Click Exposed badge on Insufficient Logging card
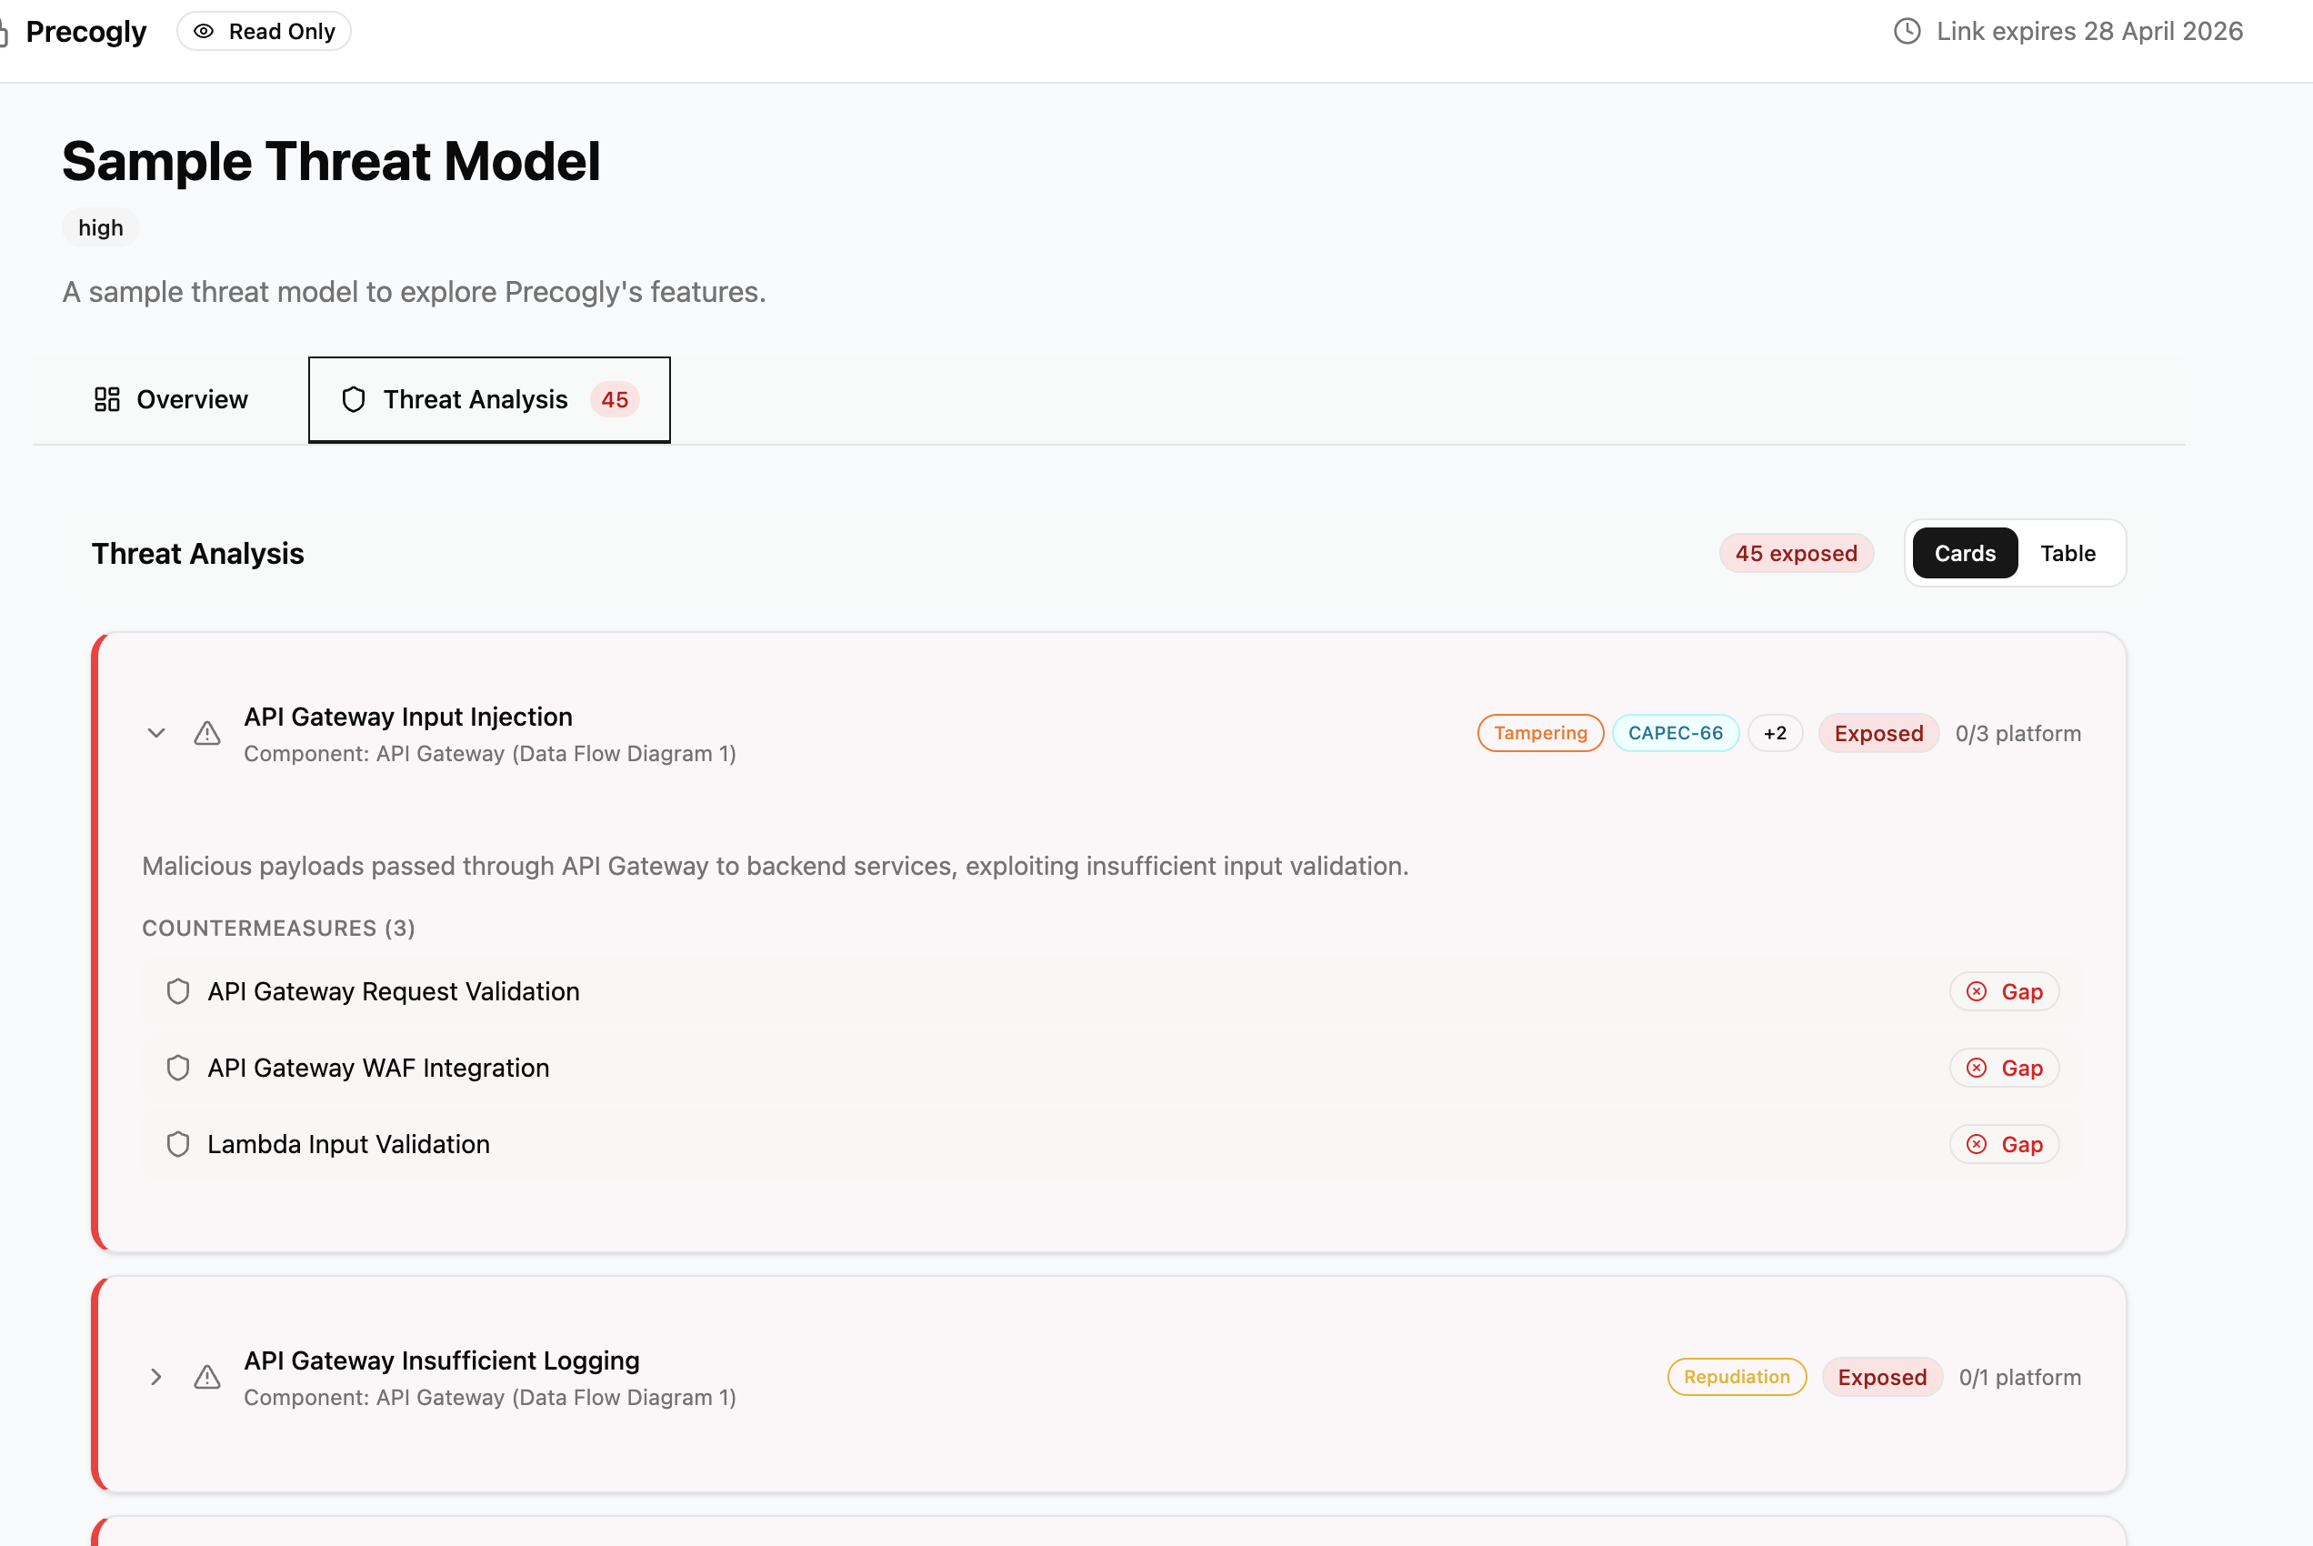The image size is (2313, 1546). pos(1881,1378)
